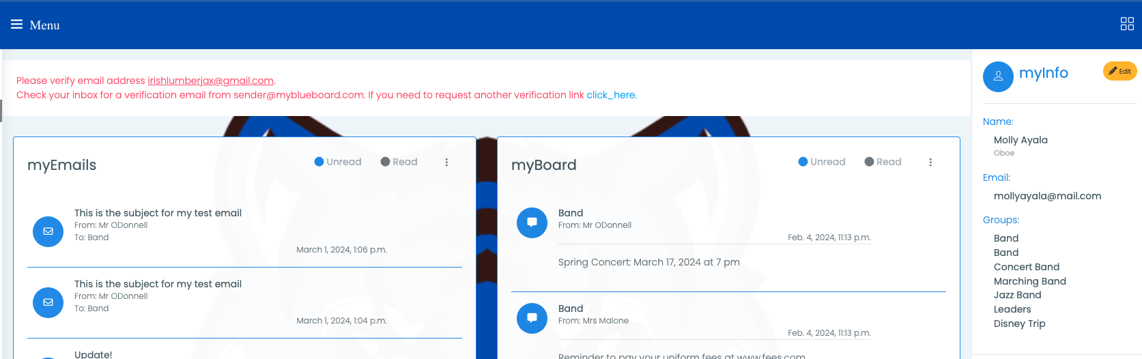1142x359 pixels.
Task: Open the myEmails three-dot options menu
Action: (446, 162)
